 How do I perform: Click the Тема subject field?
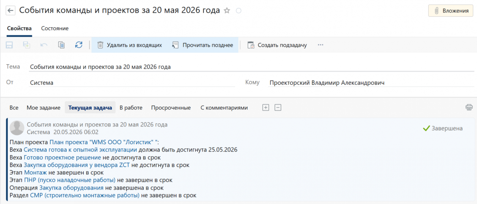pos(251,67)
